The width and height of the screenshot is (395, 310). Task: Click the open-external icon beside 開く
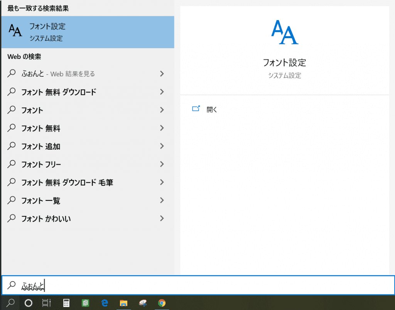click(x=196, y=109)
